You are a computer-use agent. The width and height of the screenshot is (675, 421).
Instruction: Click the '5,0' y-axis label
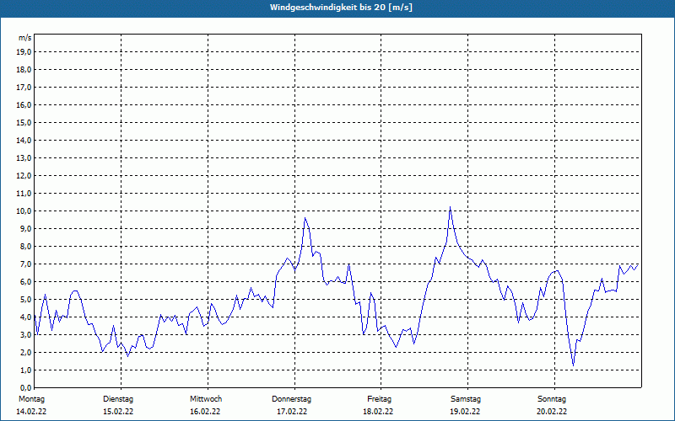(25, 300)
